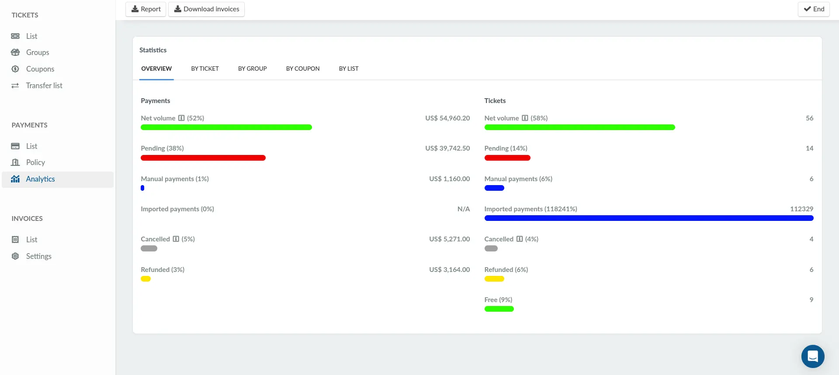Open Transfer list page
839x375 pixels.
point(44,86)
